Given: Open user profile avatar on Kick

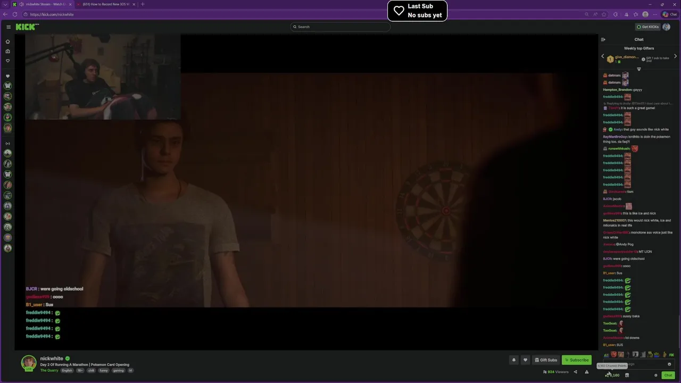Looking at the screenshot, I should coord(667,27).
